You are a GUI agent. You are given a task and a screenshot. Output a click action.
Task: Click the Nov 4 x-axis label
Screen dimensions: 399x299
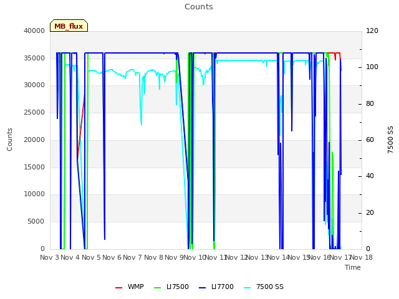point(70,257)
